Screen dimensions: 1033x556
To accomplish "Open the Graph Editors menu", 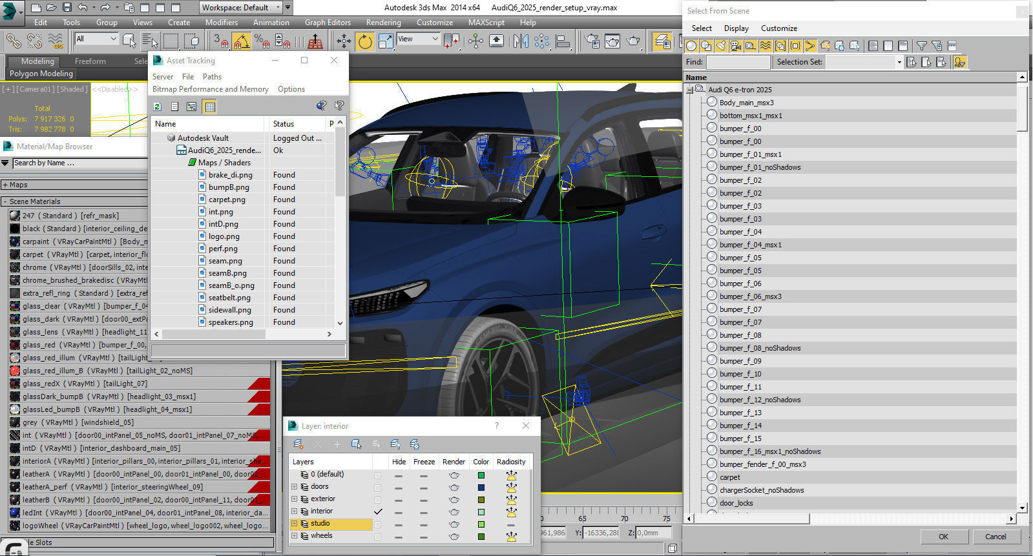I will pos(328,22).
